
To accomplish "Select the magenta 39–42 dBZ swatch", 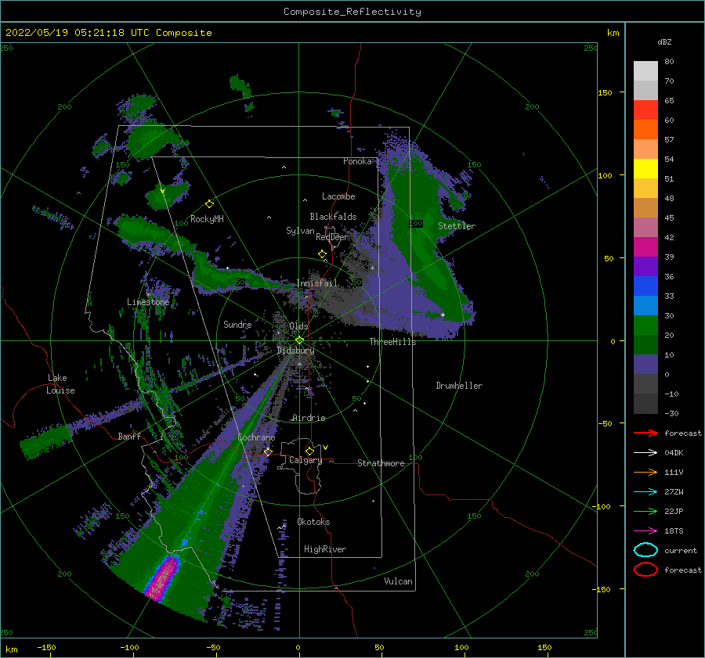I will click(645, 247).
